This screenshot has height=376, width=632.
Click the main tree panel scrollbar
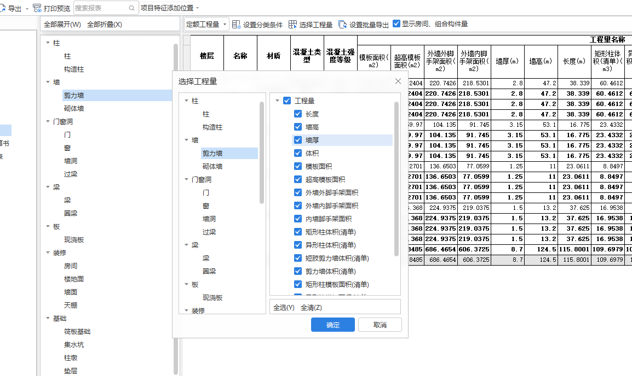click(176, 209)
